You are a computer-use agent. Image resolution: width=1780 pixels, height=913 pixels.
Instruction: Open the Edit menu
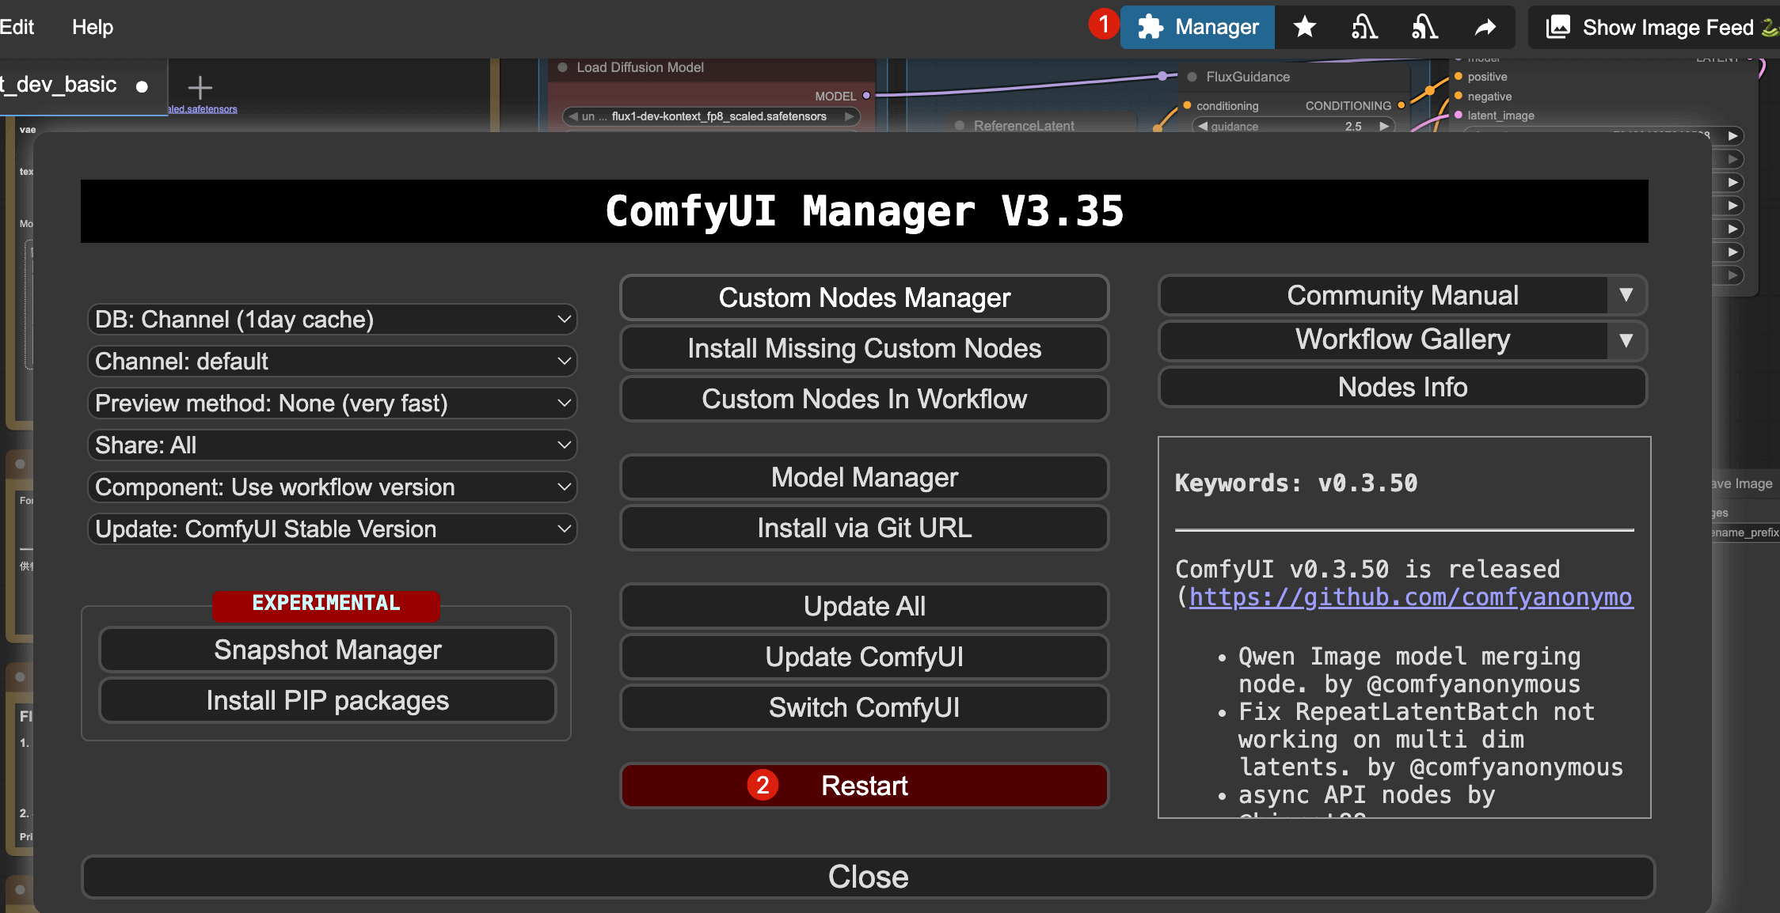tap(17, 27)
